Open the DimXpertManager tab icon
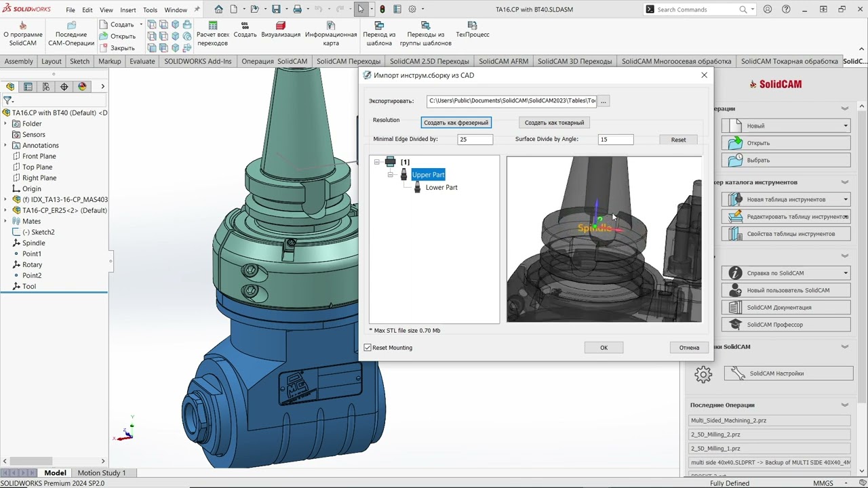Image resolution: width=868 pixels, height=488 pixels. click(64, 87)
